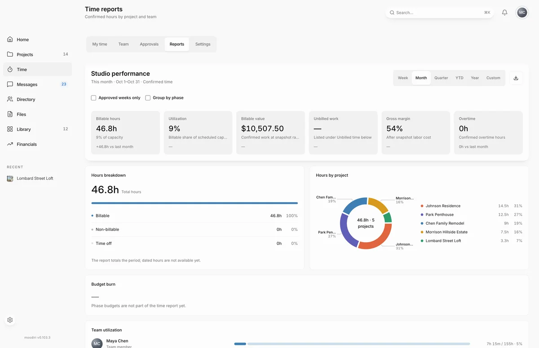Open settings with the gear icon
Image resolution: width=539 pixels, height=348 pixels.
point(10,320)
